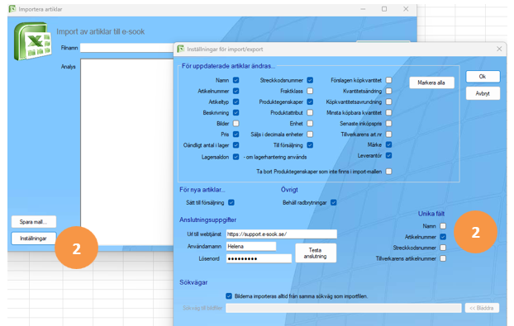Enable the Produktattribut checkbox
Viewport: 514px width, 326px height.
point(310,112)
